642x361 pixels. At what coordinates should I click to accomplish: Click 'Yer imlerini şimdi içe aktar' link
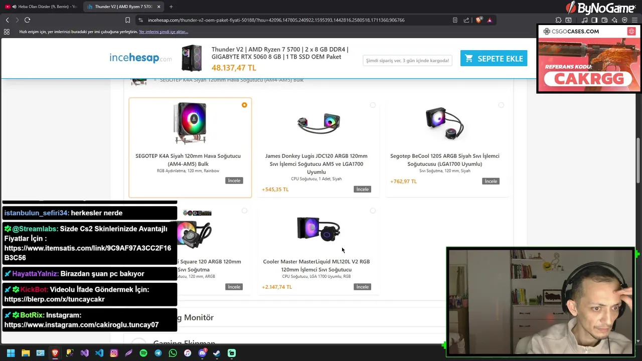(164, 32)
